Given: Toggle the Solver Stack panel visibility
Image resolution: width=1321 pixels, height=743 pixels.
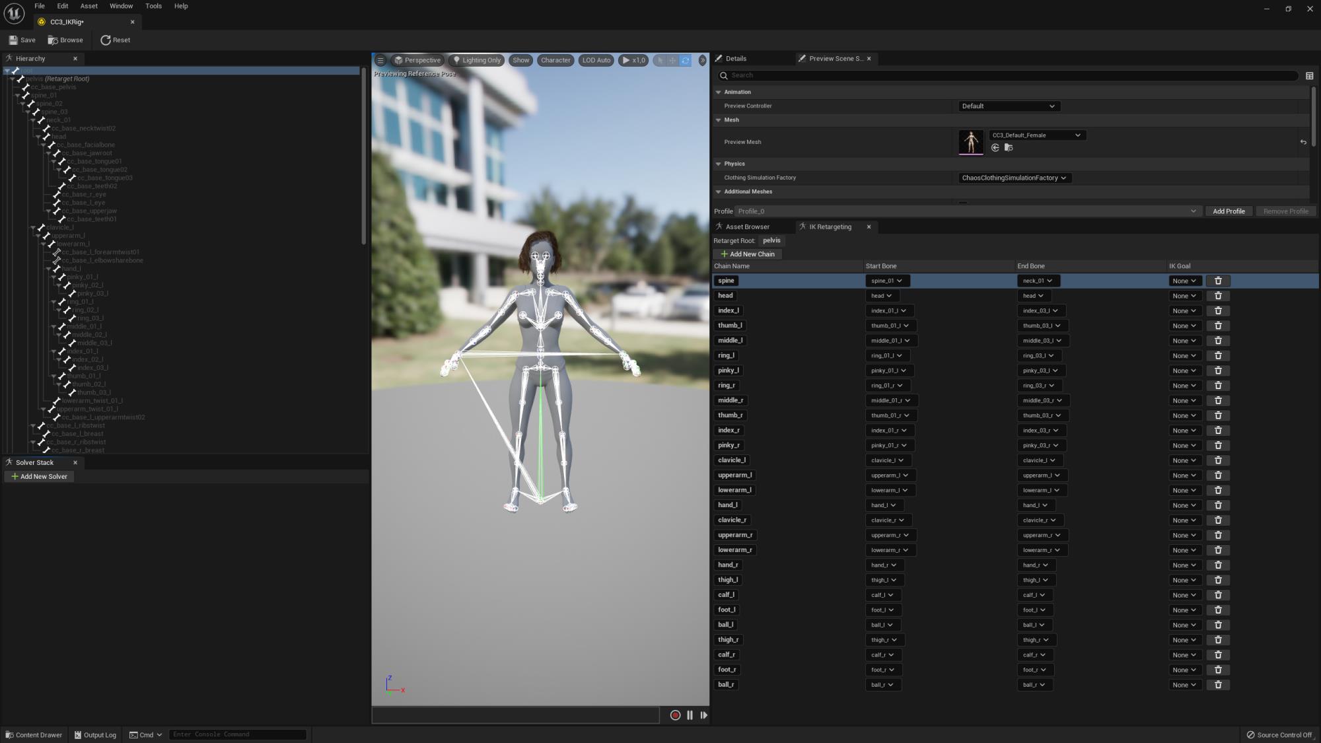Looking at the screenshot, I should pos(75,462).
